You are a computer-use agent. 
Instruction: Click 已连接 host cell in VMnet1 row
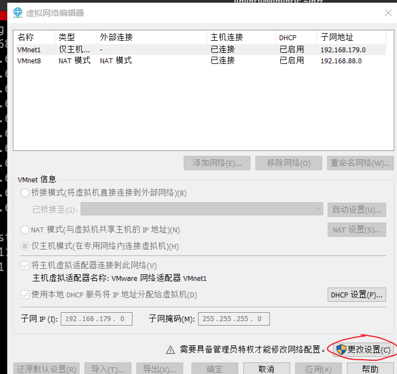(x=223, y=50)
